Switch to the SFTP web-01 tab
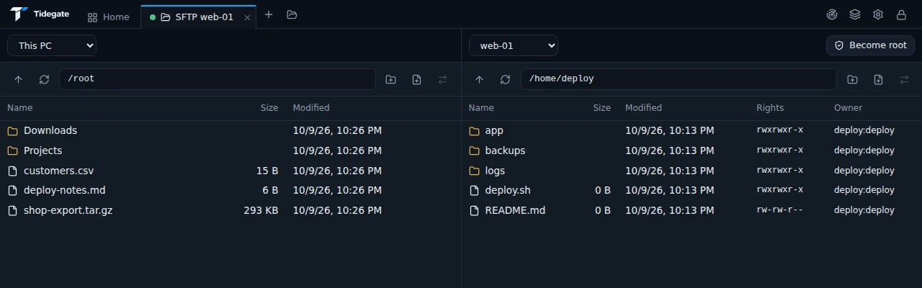 (198, 17)
